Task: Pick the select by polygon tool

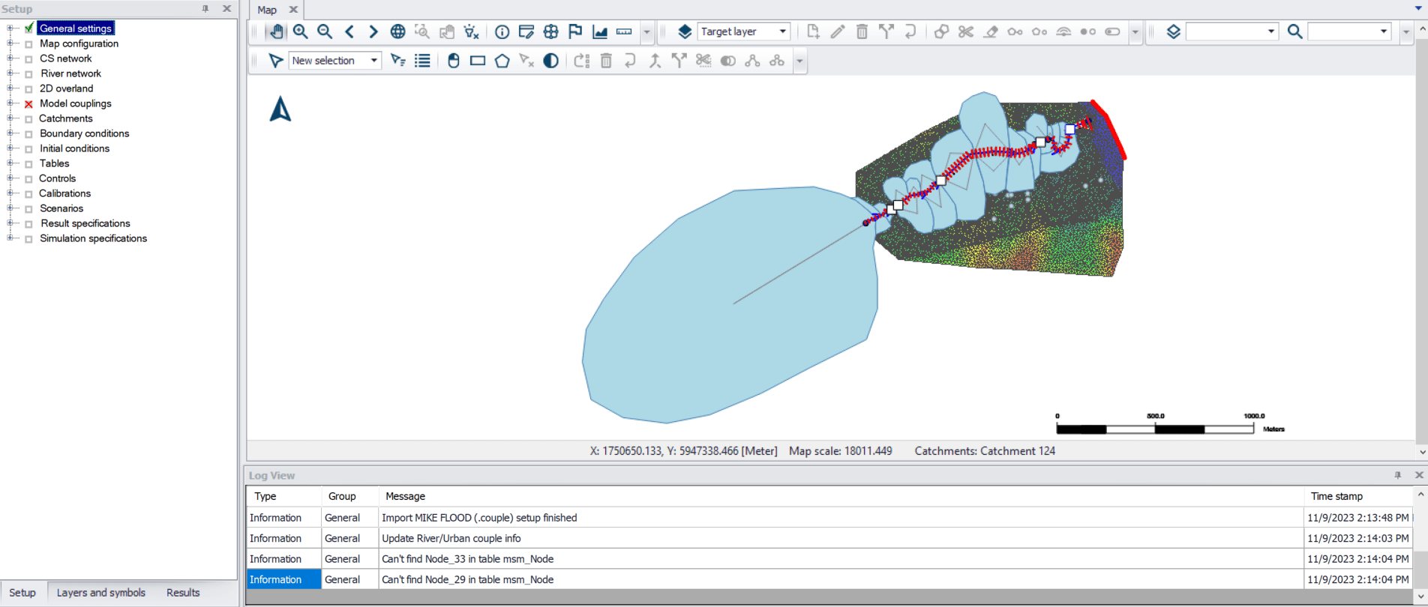Action: [x=502, y=61]
